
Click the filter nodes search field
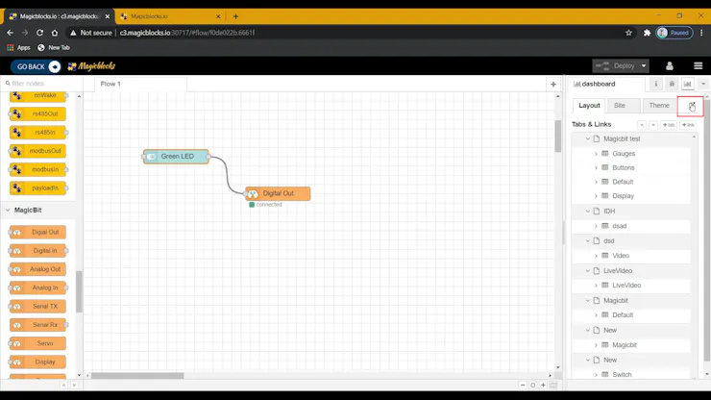tap(42, 84)
